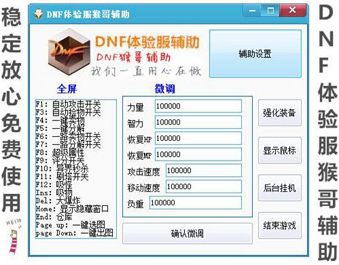Focus the 智力 input field
This screenshot has height=265, width=339.
coord(198,122)
